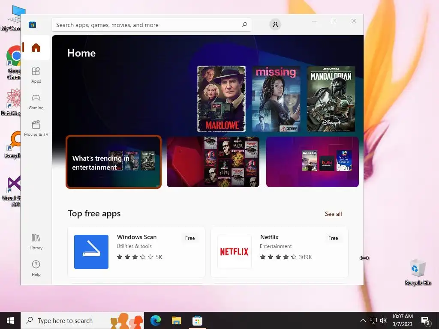Open the Windows Start menu

(x=10, y=320)
